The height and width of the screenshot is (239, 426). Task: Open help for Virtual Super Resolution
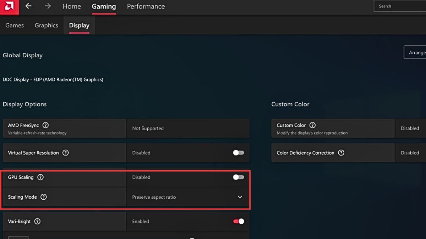pos(65,153)
